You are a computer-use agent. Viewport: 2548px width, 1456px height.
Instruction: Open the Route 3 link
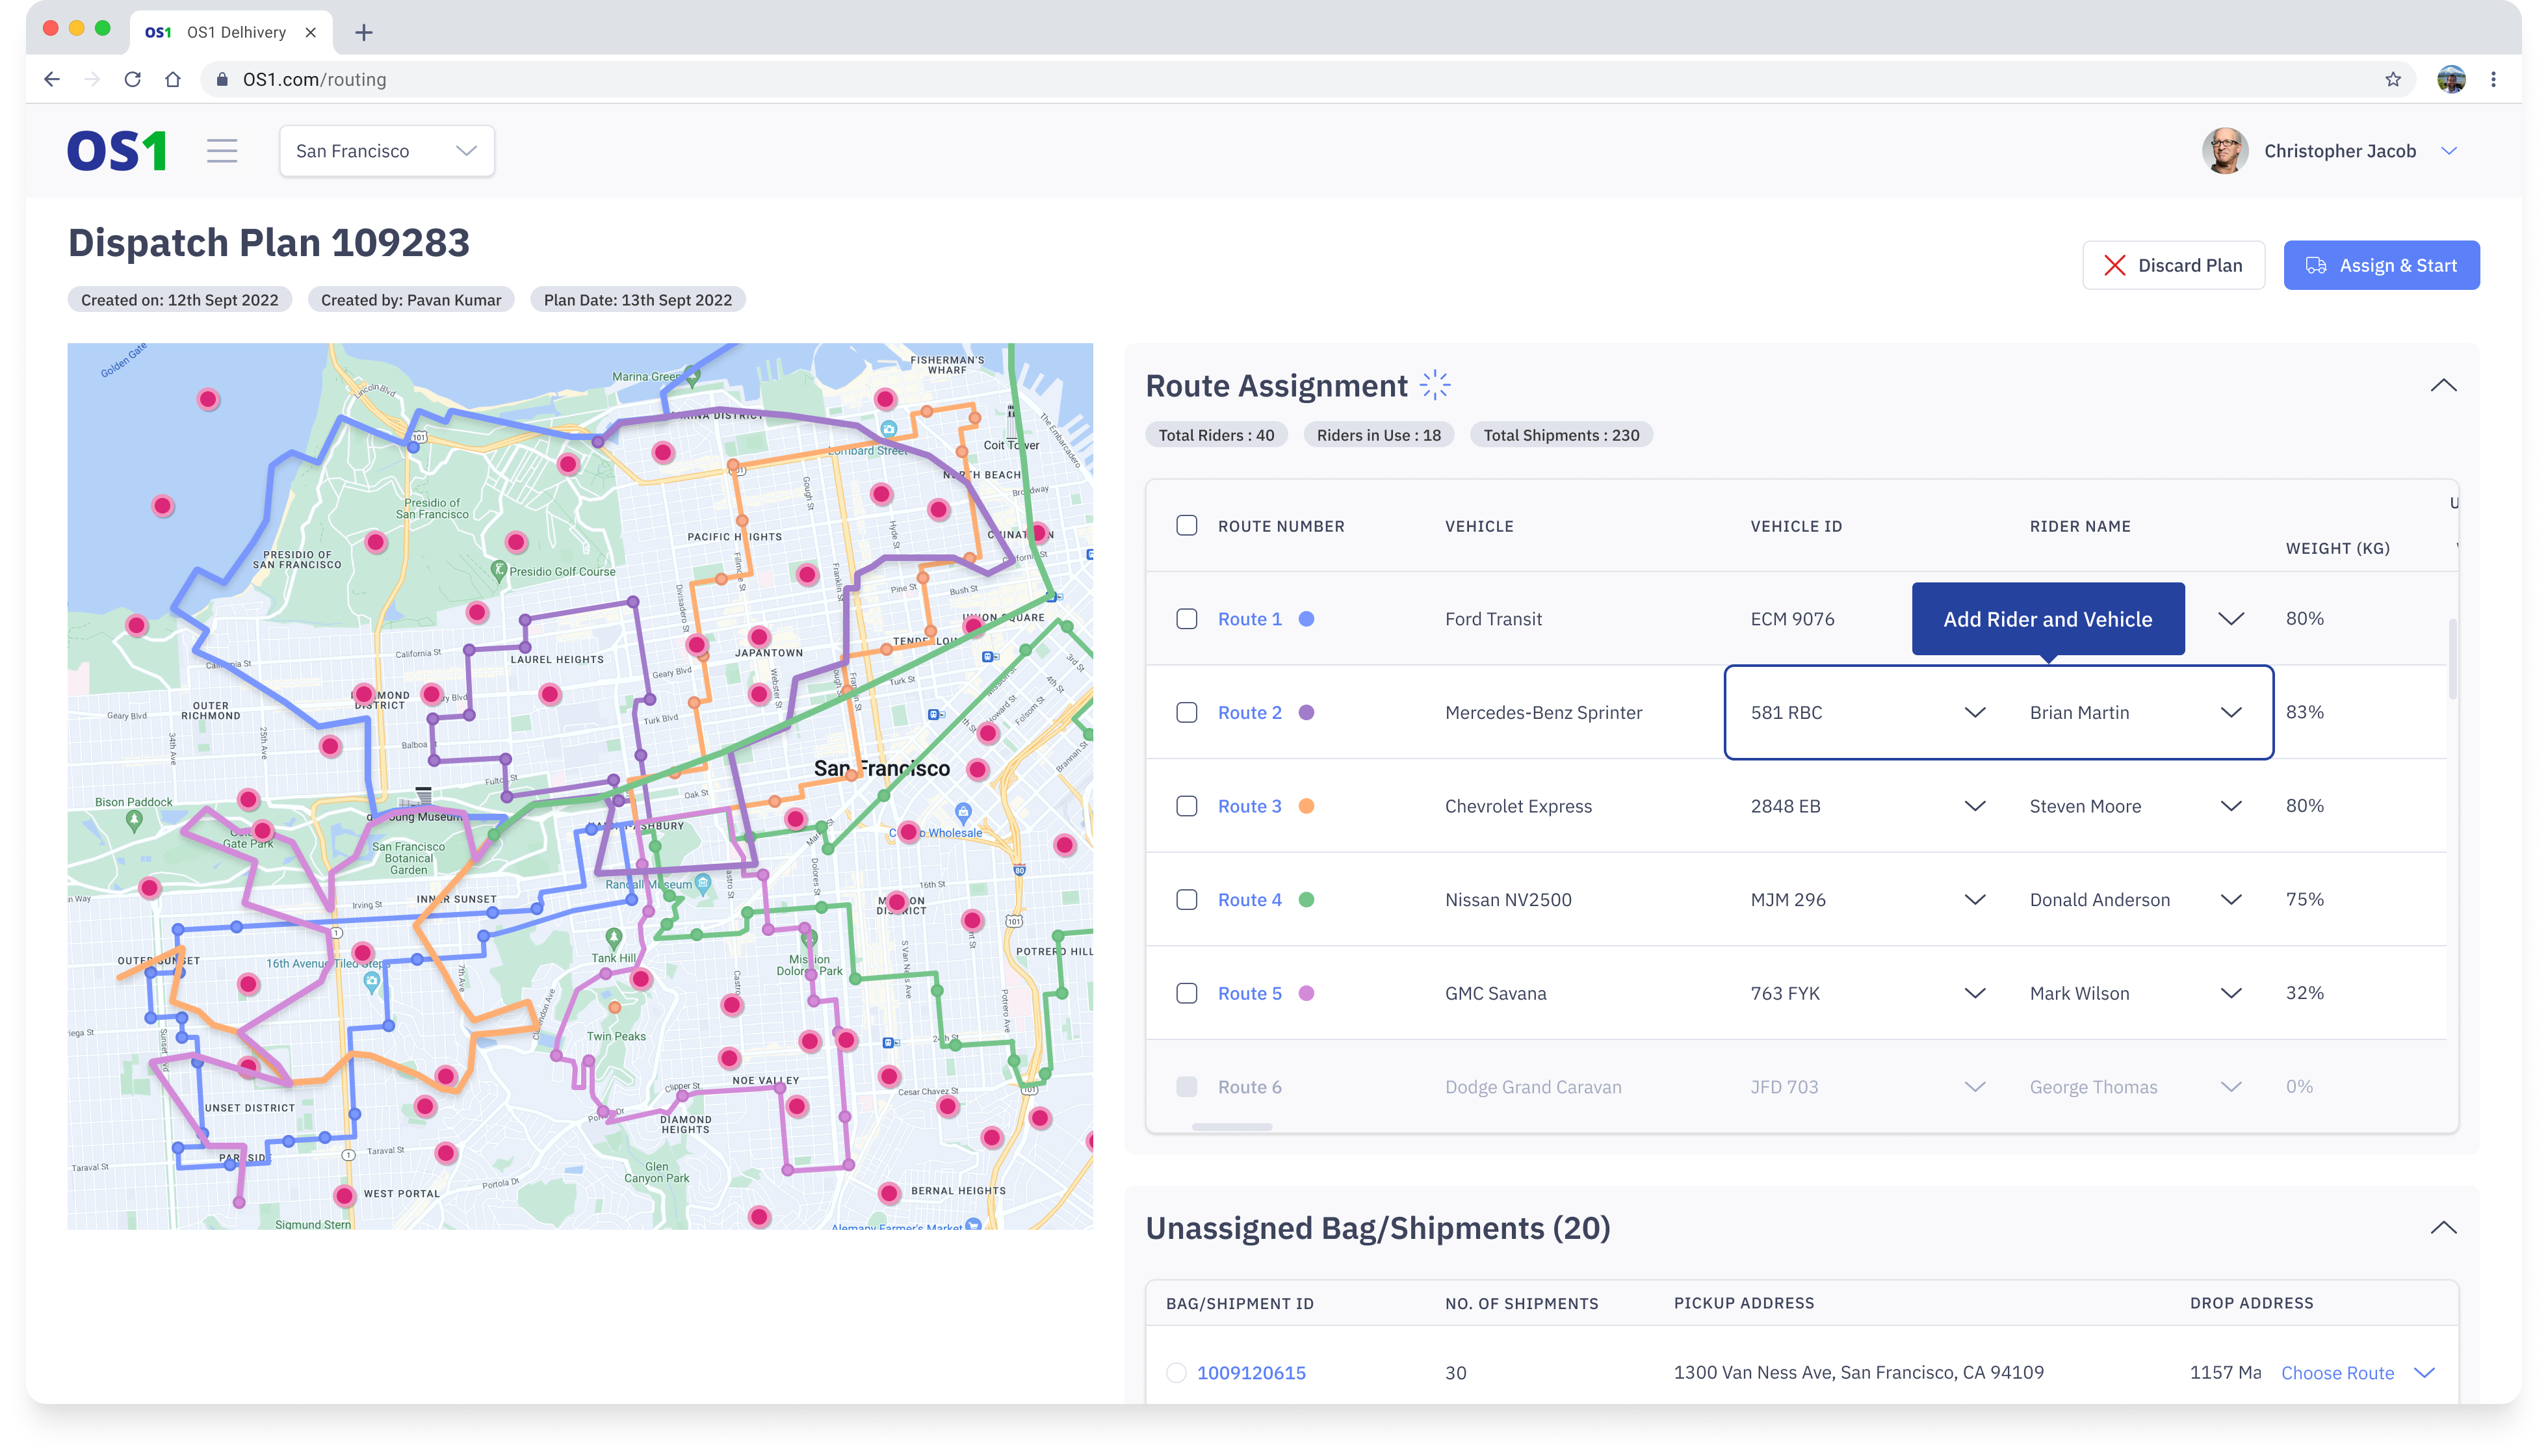coord(1249,806)
